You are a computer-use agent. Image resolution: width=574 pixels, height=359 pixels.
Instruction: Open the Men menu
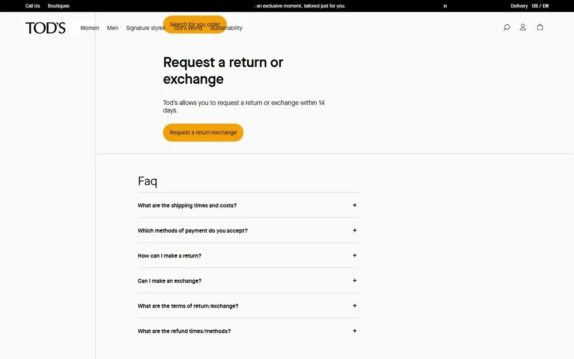click(x=113, y=28)
